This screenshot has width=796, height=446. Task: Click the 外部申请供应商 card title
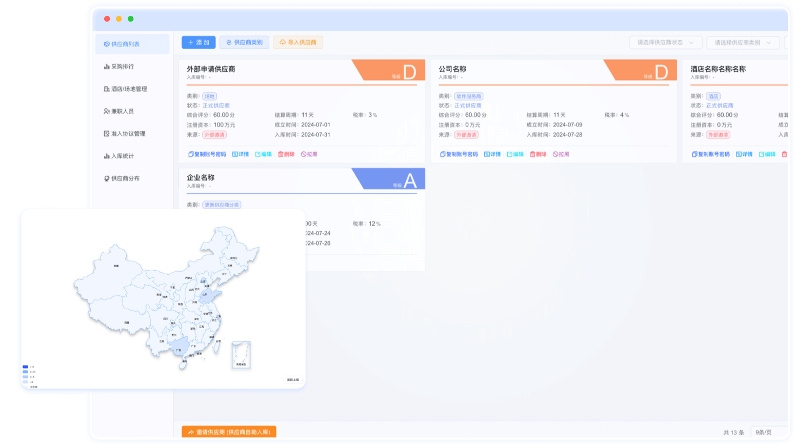point(211,69)
